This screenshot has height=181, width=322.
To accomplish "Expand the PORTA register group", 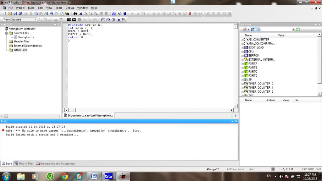I will (242, 63).
